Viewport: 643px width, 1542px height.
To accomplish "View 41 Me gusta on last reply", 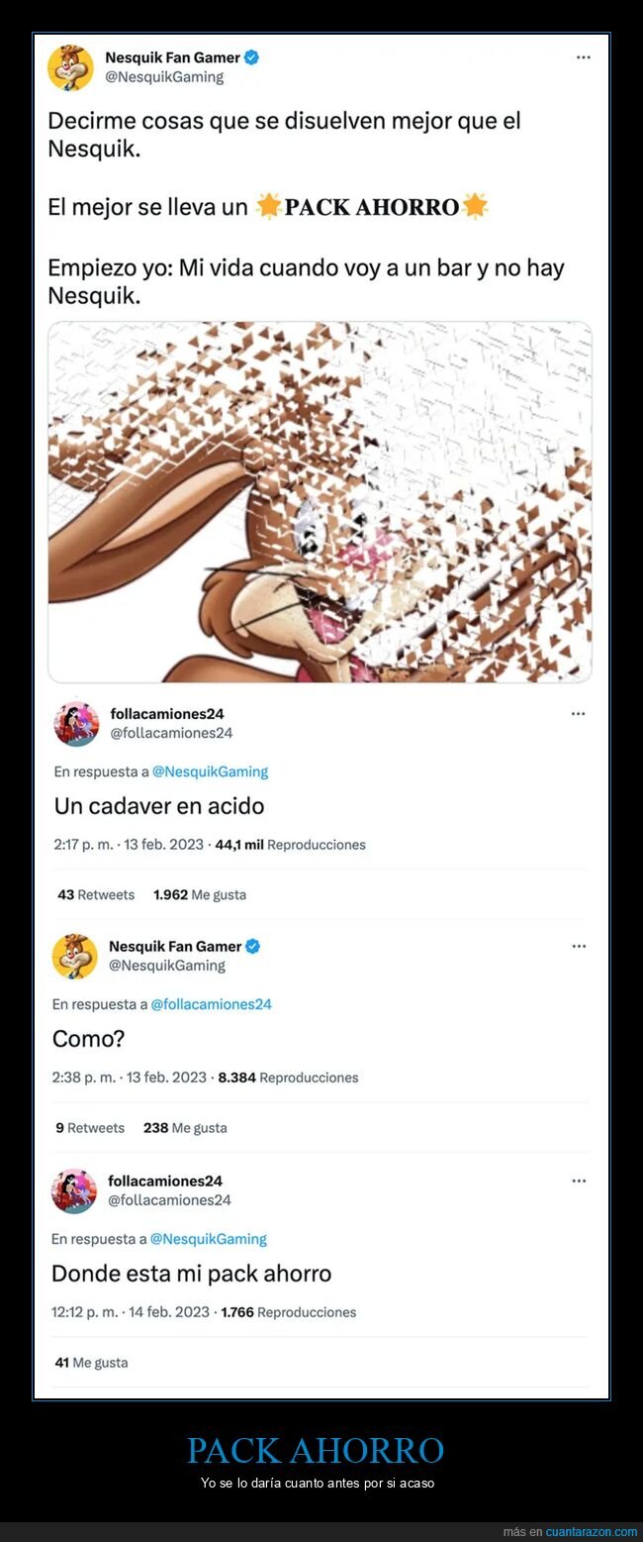I will click(x=91, y=1363).
